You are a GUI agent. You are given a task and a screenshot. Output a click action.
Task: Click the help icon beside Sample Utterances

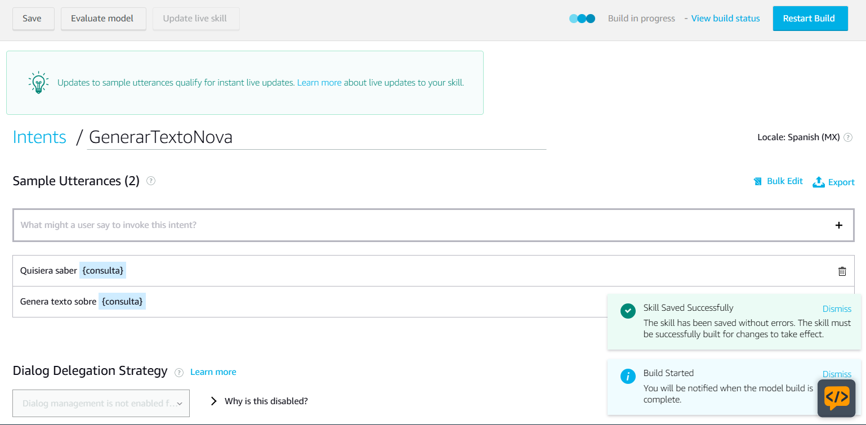coord(151,181)
